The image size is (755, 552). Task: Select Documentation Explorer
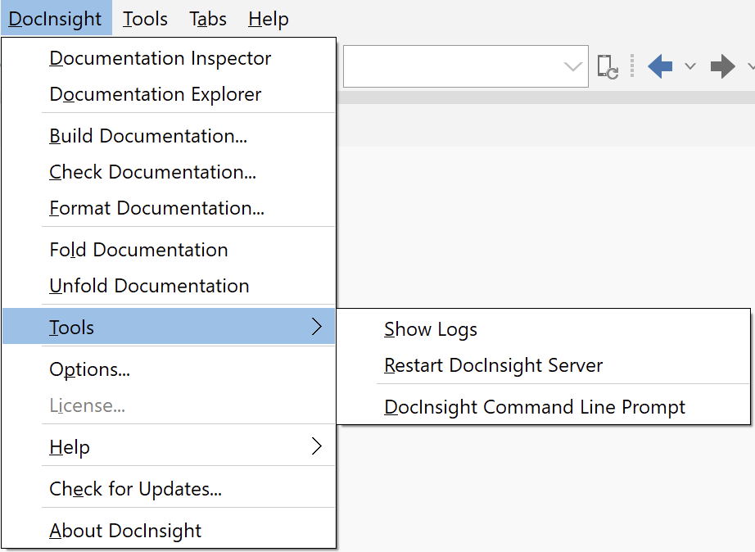(169, 94)
